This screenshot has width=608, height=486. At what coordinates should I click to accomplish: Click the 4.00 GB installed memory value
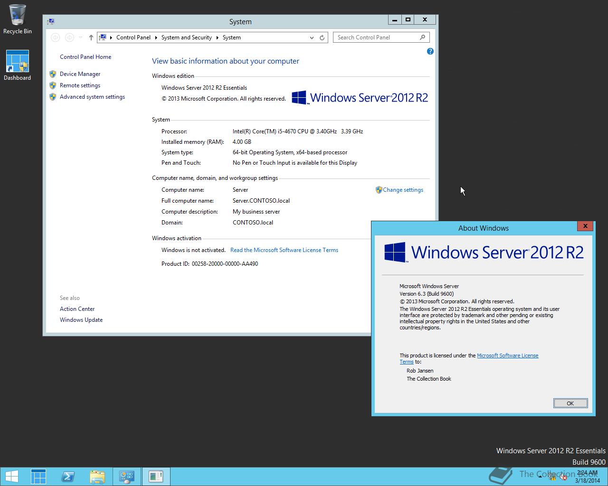[242, 142]
